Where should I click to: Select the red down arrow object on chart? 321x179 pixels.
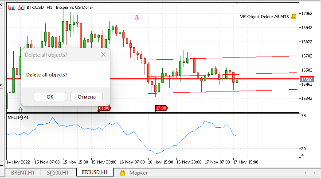137,18
